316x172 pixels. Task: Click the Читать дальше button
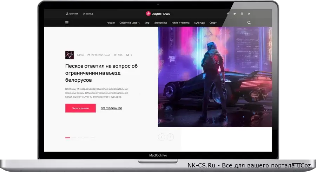[x=80, y=108]
